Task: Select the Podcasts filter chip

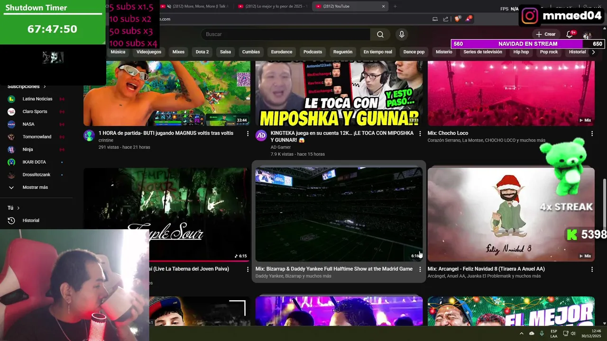Action: point(313,52)
